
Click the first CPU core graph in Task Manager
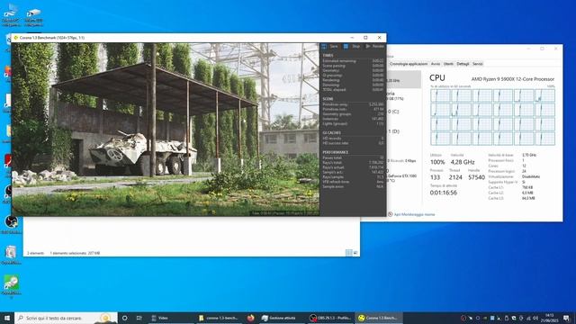440,95
